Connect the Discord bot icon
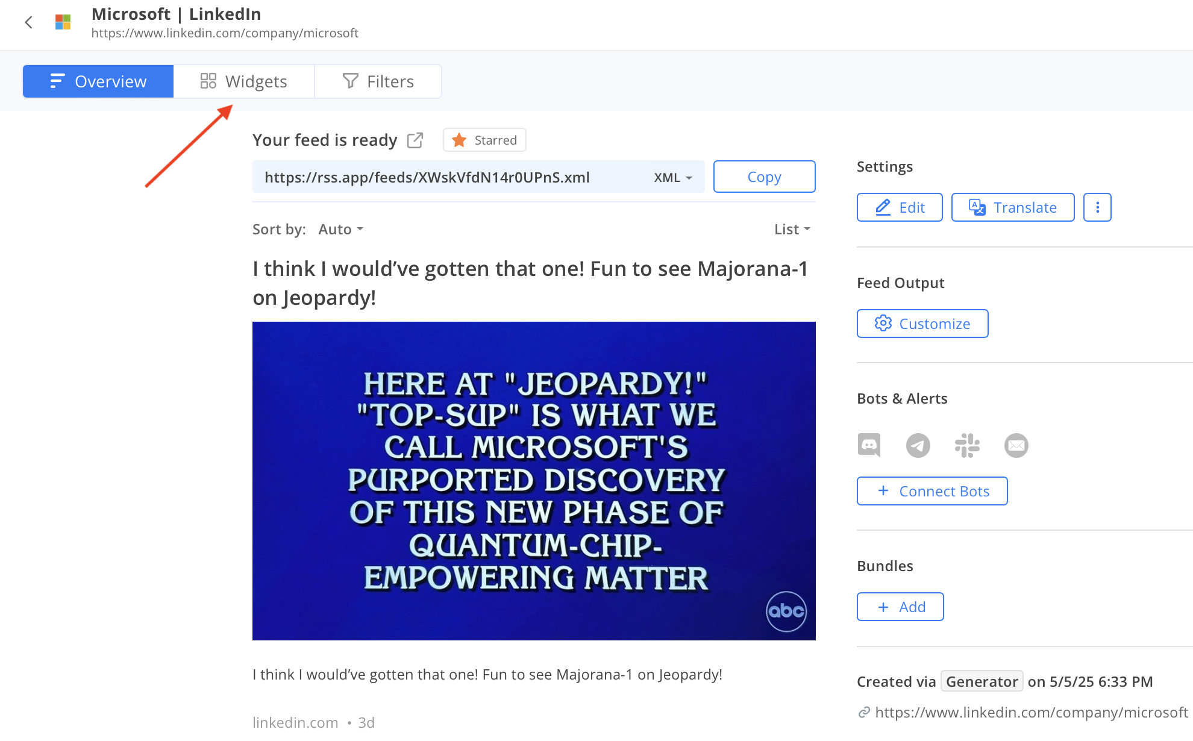Viewport: 1193px width, 741px height. click(869, 445)
